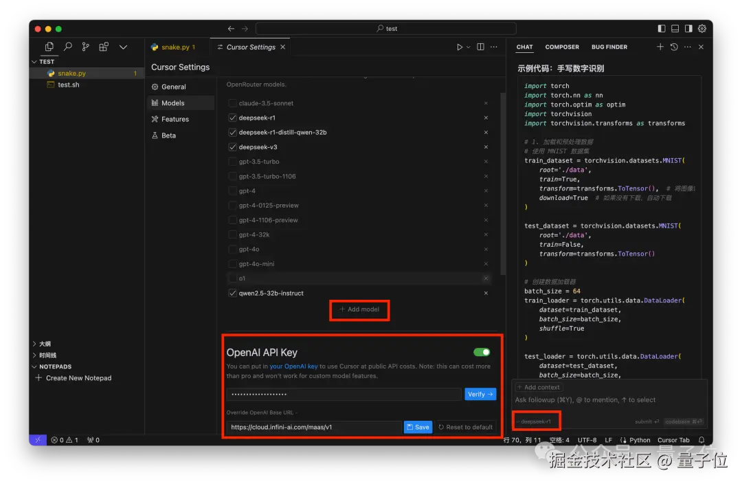Create New Notepad

point(74,378)
